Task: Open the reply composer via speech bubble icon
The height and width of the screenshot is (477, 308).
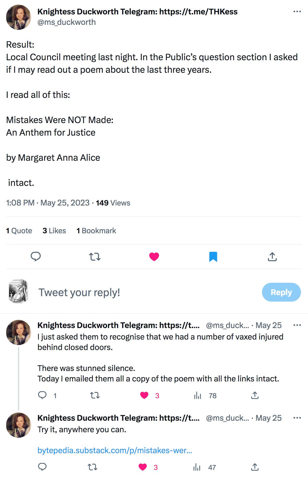Action: pyautogui.click(x=36, y=257)
